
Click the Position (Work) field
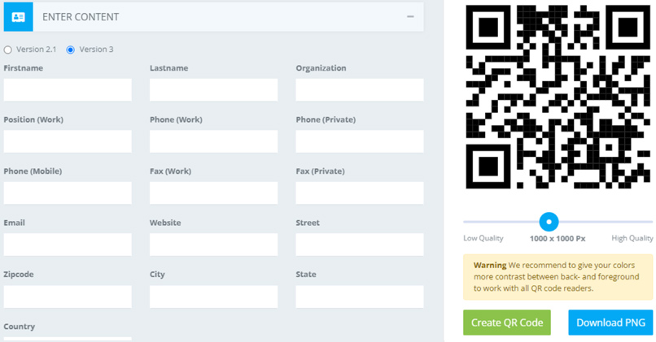pos(68,141)
